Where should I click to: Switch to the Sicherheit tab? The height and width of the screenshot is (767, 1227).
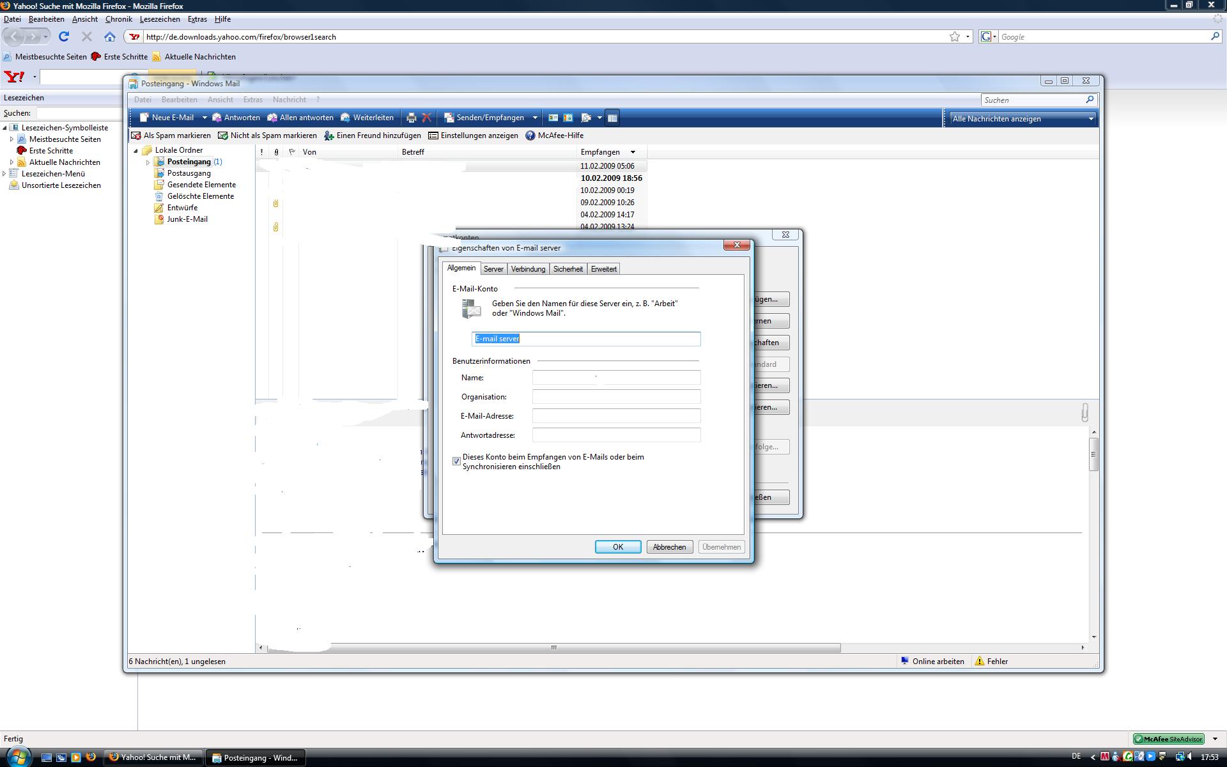568,269
